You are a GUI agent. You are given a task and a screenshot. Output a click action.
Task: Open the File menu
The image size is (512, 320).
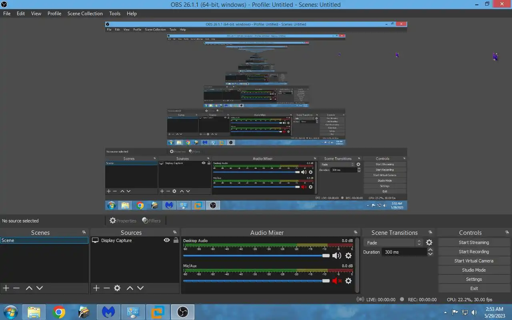click(x=7, y=13)
